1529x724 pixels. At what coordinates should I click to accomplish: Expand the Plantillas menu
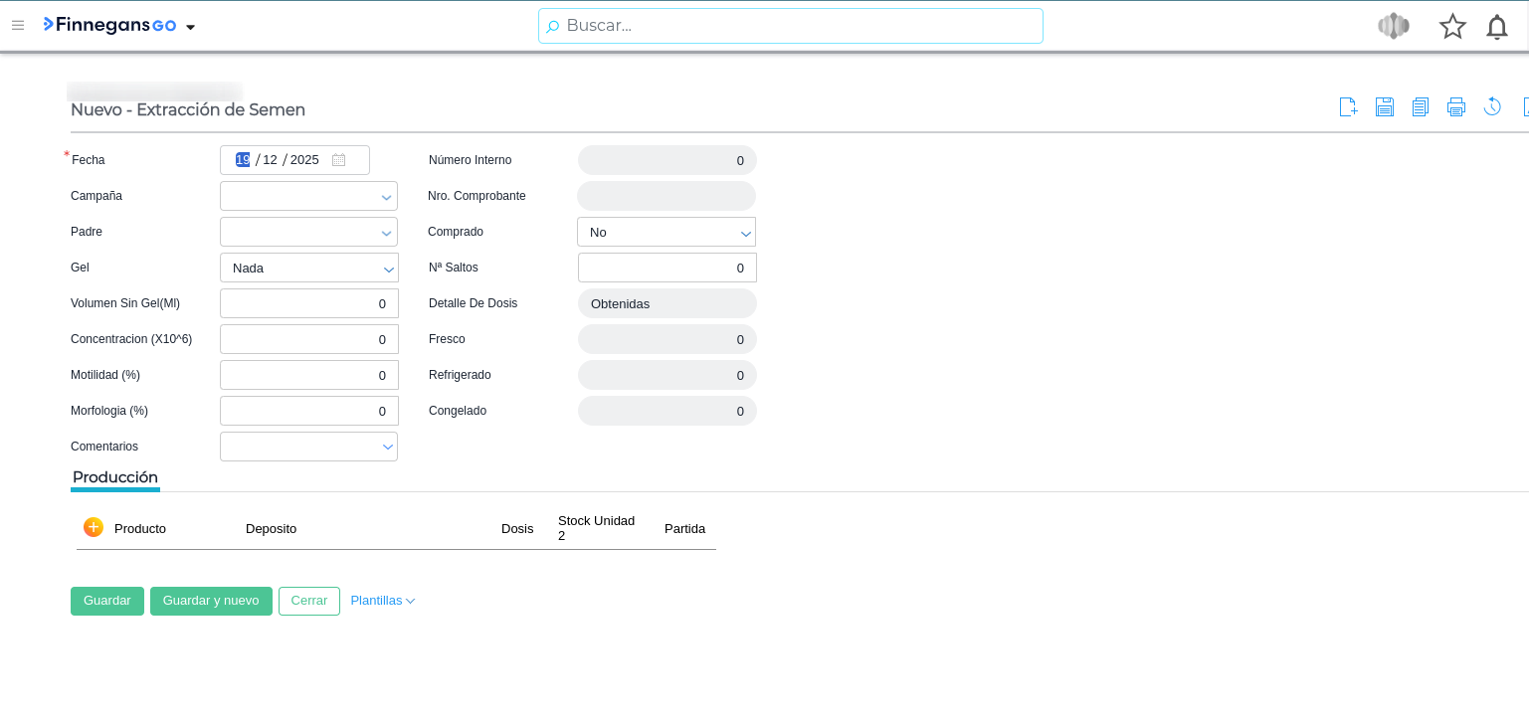pos(383,601)
